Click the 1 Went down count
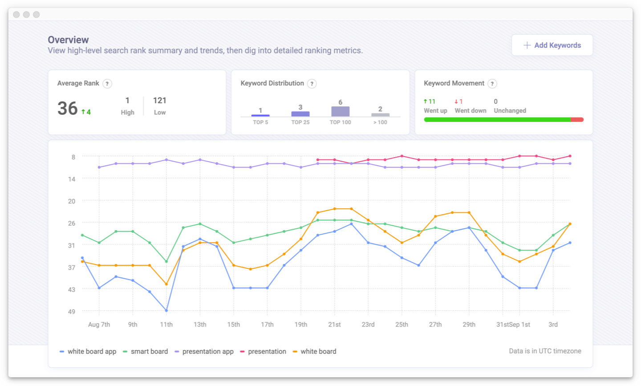Screen dimensions: 641x386 click(x=458, y=102)
